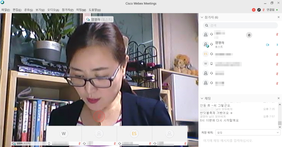
Task: Click the W participant avatar in list
Action: [206, 63]
